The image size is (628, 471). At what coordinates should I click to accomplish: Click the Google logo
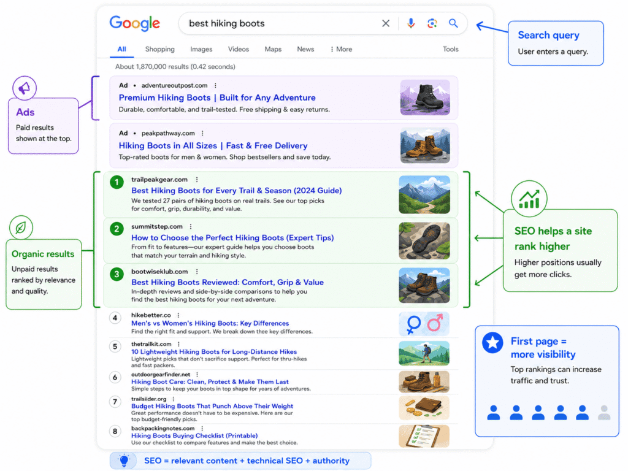[134, 24]
